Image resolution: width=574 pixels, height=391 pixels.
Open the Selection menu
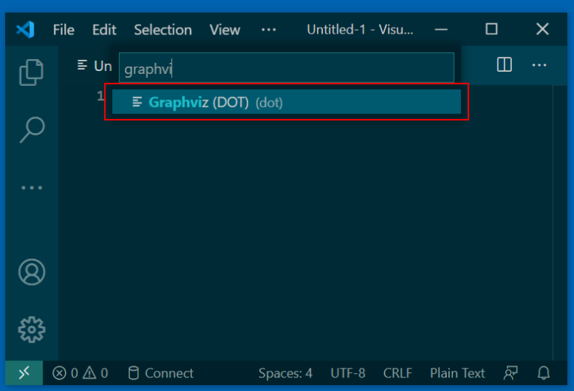(x=163, y=30)
